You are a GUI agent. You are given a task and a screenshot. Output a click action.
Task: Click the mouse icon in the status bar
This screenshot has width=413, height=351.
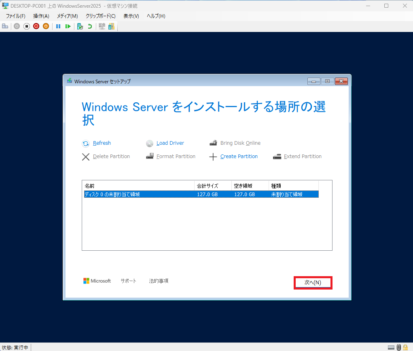[x=399, y=347]
